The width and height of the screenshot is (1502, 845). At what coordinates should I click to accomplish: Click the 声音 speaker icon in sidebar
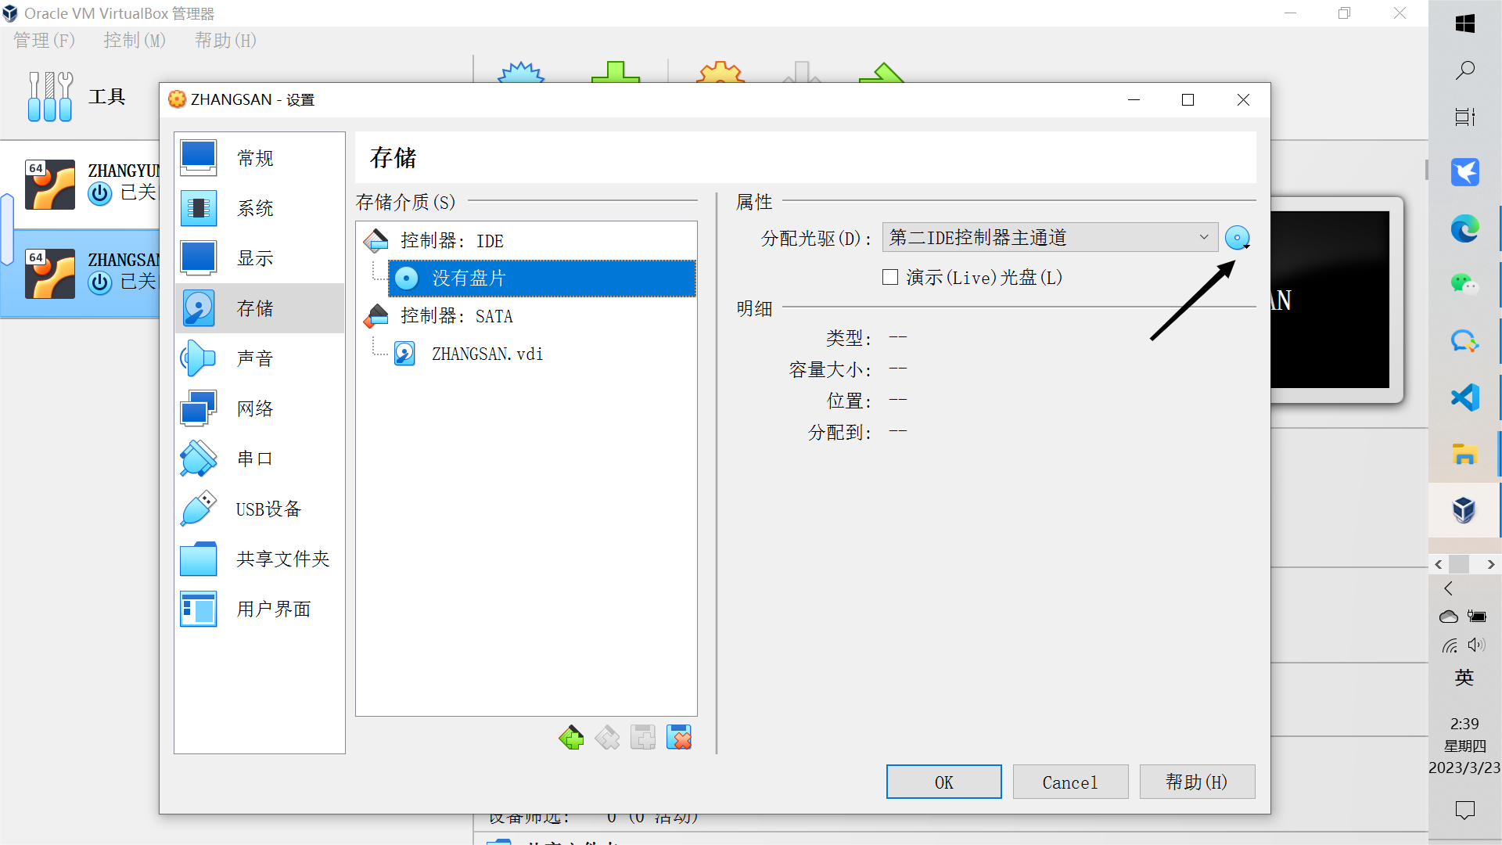199,358
